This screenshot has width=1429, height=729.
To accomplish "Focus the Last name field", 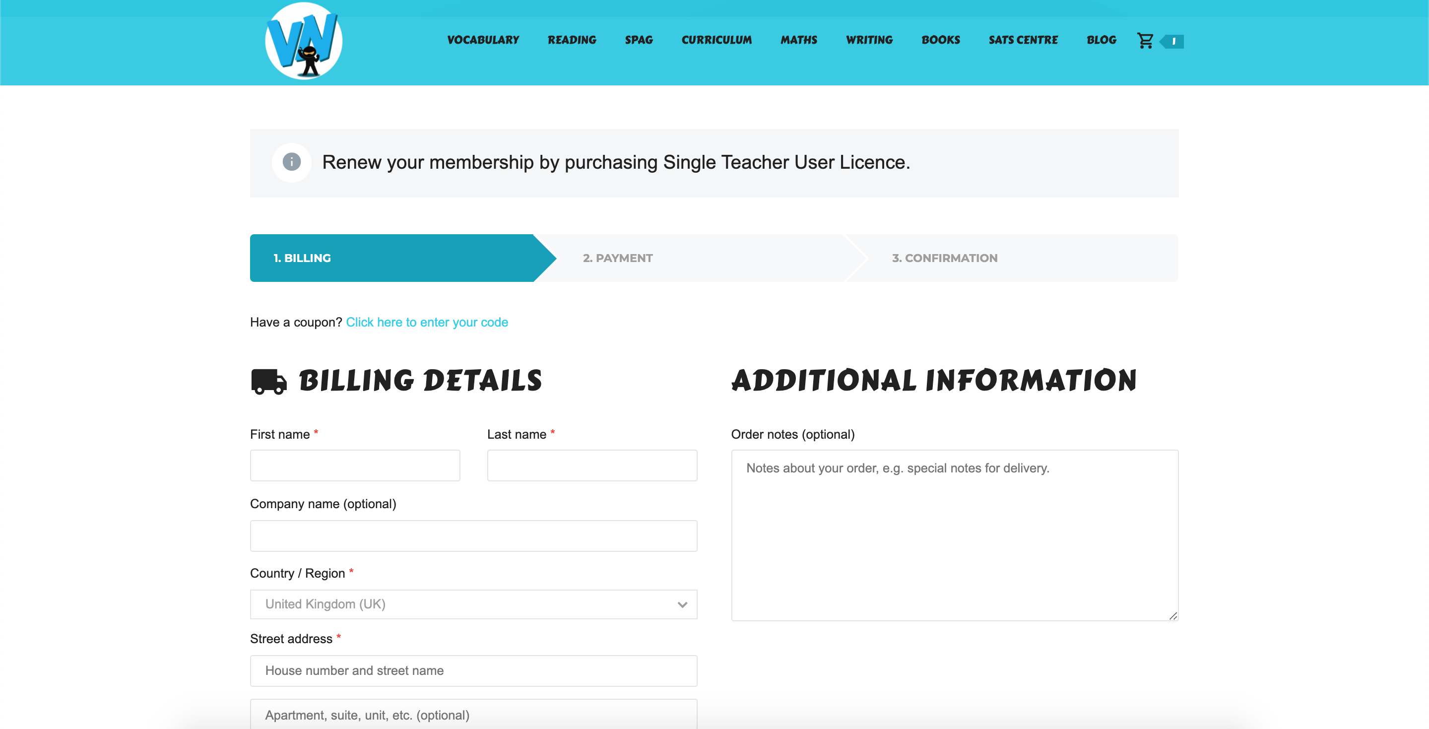I will [x=592, y=465].
